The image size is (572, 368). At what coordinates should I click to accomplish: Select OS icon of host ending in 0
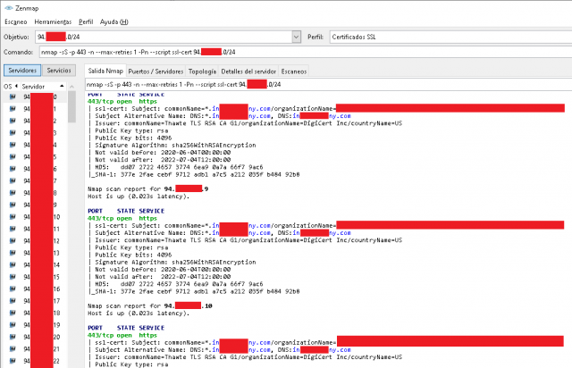click(x=13, y=96)
